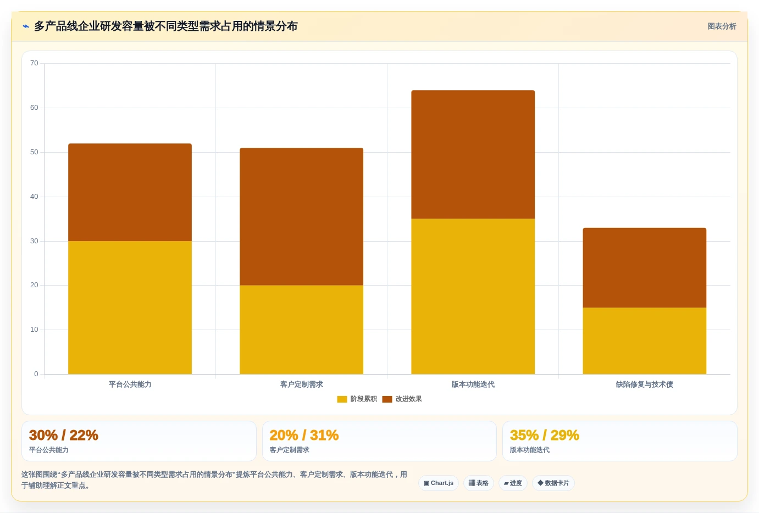Click the 30% / 22% stat card
759x513 pixels.
pyautogui.click(x=139, y=441)
